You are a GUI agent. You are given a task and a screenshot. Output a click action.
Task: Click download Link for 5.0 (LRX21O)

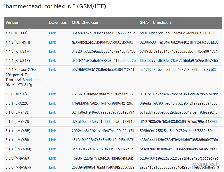tap(52, 94)
